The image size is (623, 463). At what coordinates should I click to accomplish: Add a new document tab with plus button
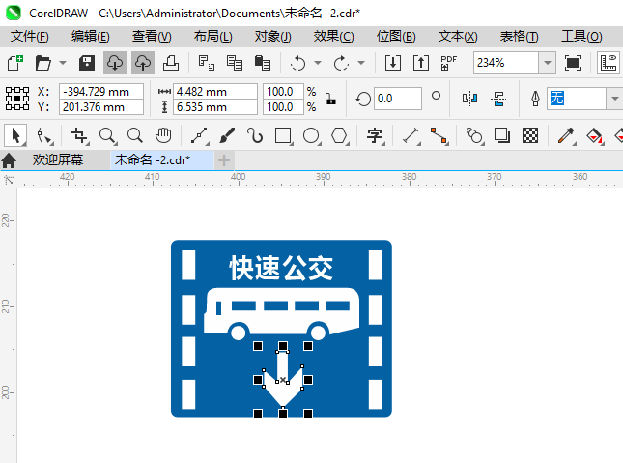click(x=224, y=160)
